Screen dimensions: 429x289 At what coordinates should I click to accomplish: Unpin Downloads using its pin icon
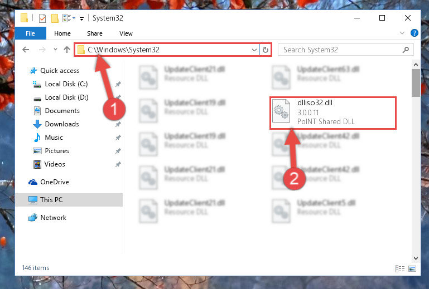click(118, 124)
